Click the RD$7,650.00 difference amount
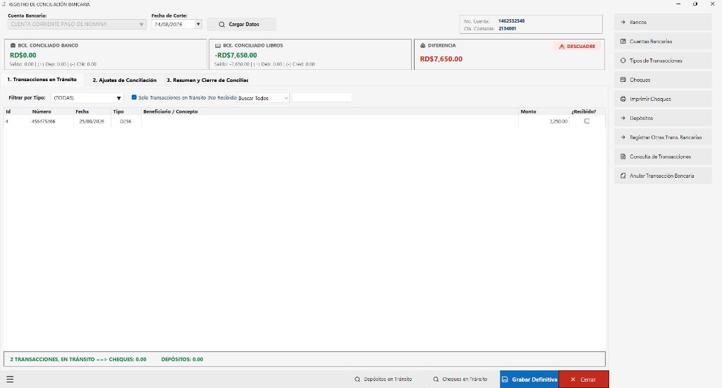Image resolution: width=722 pixels, height=388 pixels. 441,59
